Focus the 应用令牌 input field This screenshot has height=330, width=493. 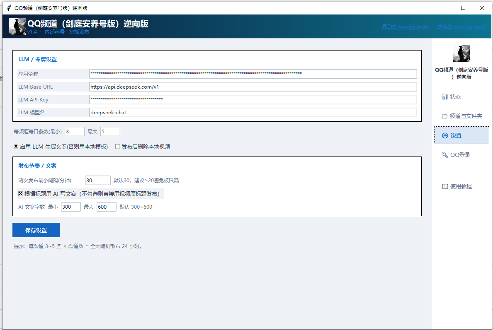tap(253, 74)
